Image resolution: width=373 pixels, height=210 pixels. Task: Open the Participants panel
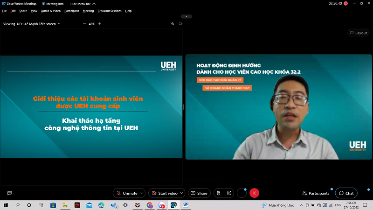pos(316,193)
